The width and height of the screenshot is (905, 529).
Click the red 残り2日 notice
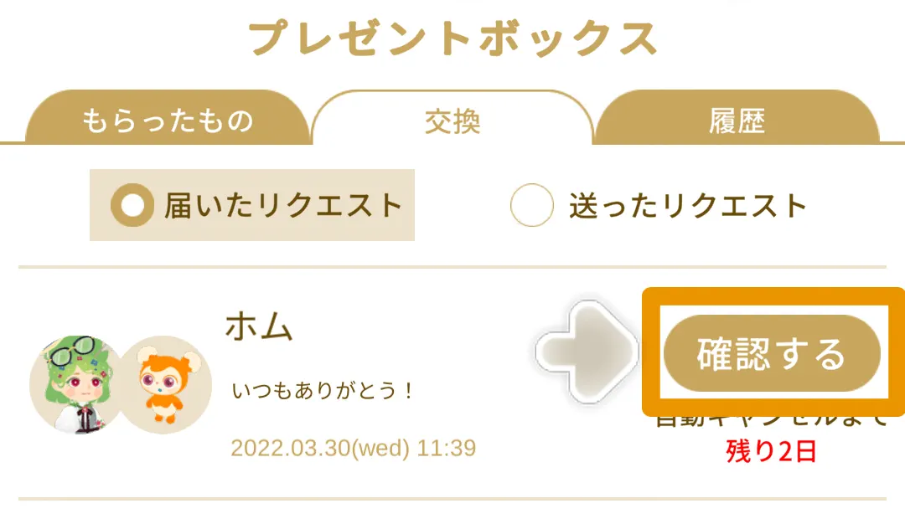pyautogui.click(x=770, y=452)
